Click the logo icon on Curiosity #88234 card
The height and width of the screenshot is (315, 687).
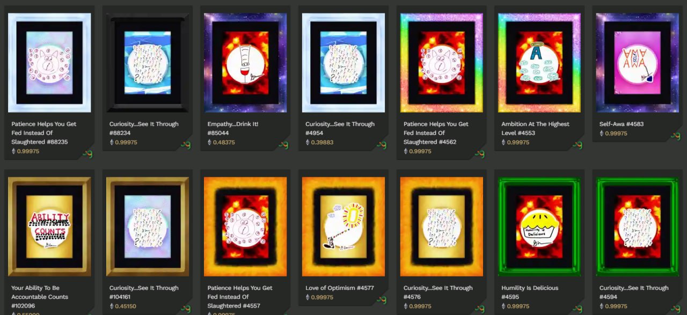click(x=186, y=145)
